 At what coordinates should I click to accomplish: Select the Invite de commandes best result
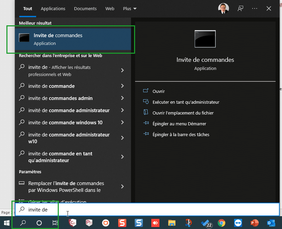pos(73,39)
